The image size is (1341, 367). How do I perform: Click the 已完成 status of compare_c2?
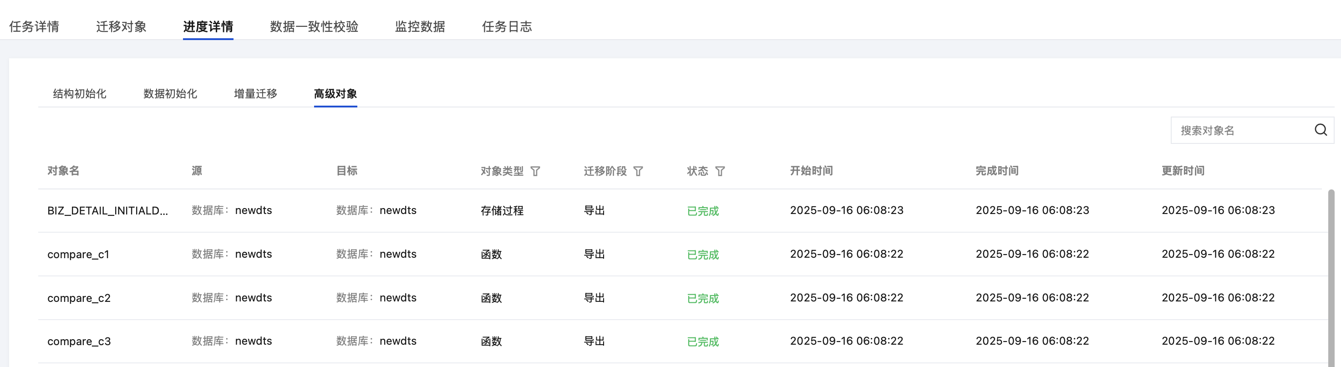coord(703,298)
